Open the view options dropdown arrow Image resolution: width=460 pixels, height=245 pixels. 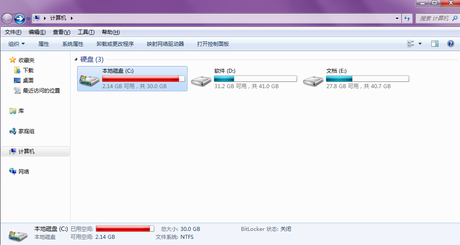click(420, 44)
